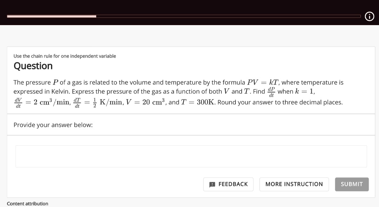Click the dV/dt = 2 cm³/min expression
This screenshot has height=207, width=379.
(42, 103)
